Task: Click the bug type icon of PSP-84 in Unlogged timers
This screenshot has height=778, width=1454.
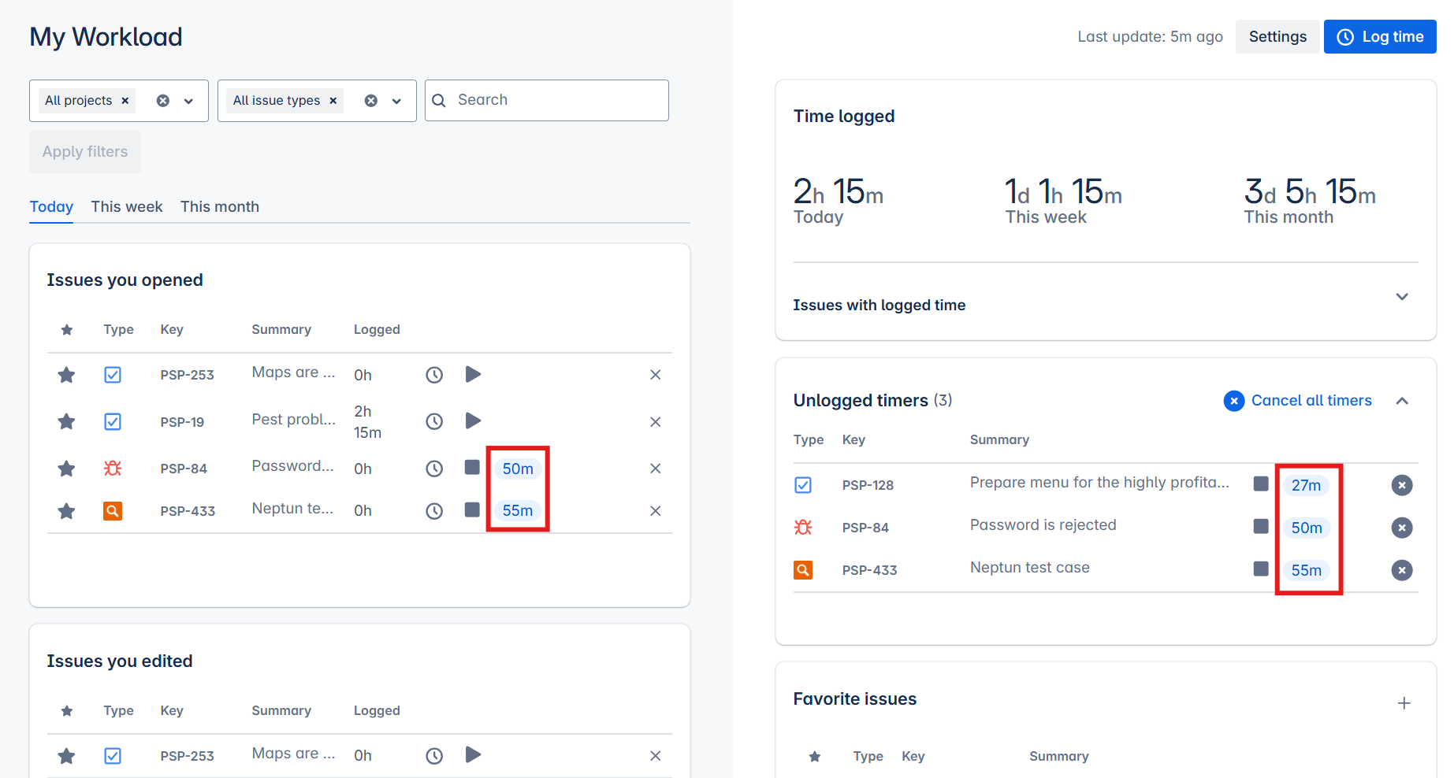Action: (803, 527)
